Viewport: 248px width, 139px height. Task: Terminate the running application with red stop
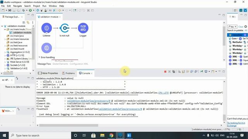pyautogui.click(x=165, y=72)
